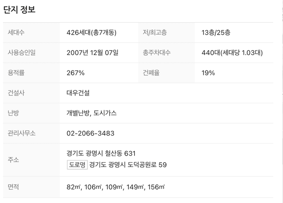
Task: Click the 세대수 label cell
Action: coord(31,32)
